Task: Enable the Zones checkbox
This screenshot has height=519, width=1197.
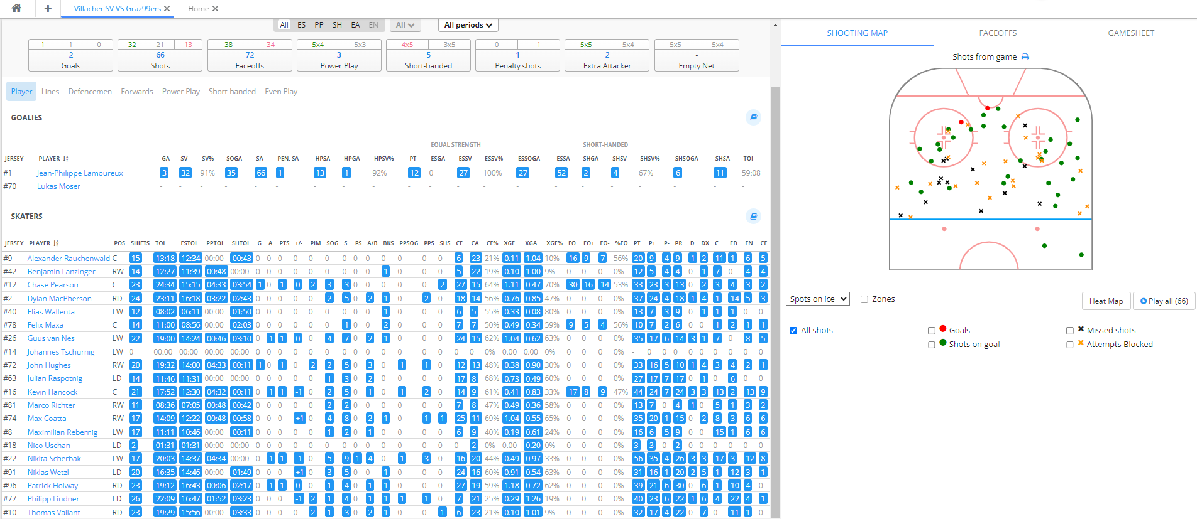Action: click(x=864, y=299)
